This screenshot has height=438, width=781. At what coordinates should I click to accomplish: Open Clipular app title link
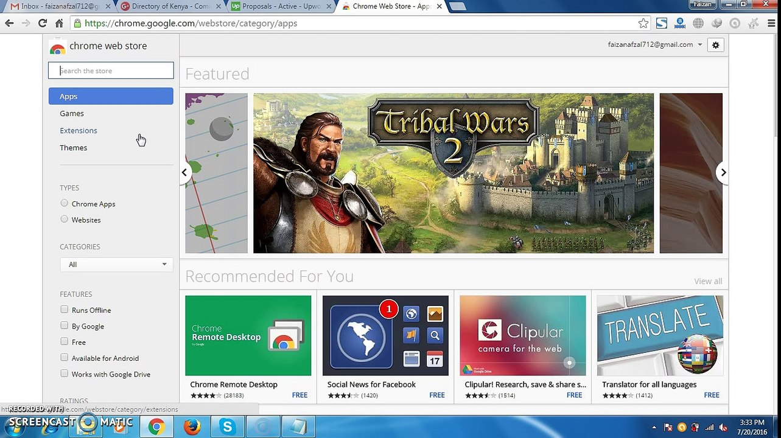[x=525, y=384]
